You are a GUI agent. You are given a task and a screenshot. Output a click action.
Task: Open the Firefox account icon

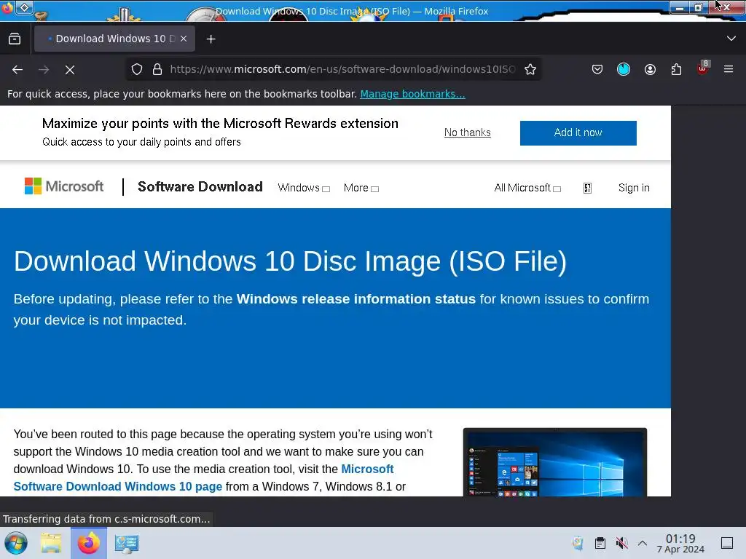pos(650,69)
